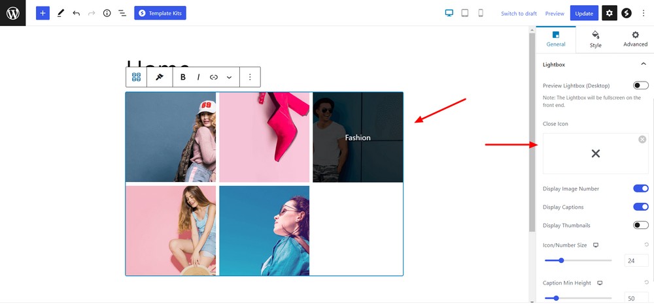Open the List View outline icon
Screen dimensions: 654x306
click(122, 13)
